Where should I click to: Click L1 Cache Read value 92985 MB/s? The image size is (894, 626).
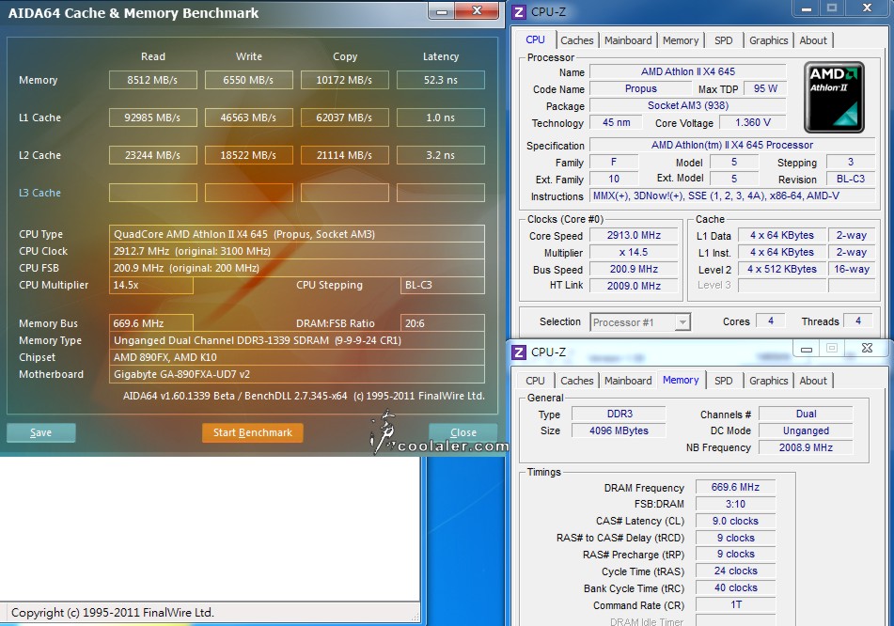(153, 117)
